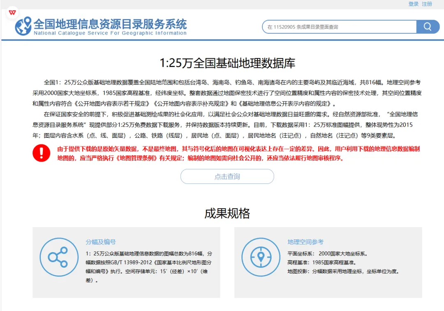Image resolution: width=444 pixels, height=311 pixels.
Task: Click the 分幅及编号 heading
Action: point(101,242)
